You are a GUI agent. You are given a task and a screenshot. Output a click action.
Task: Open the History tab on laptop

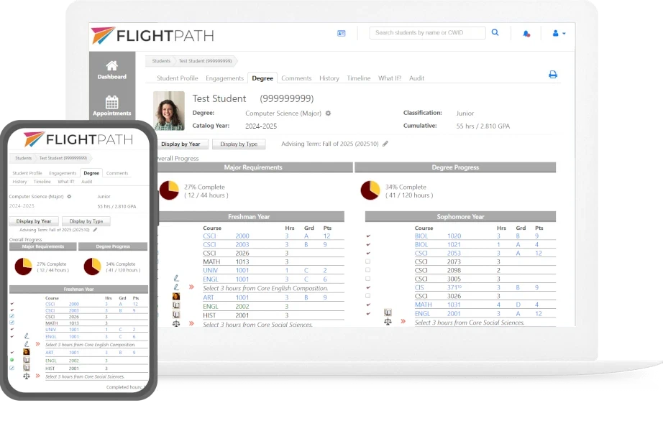coord(329,78)
